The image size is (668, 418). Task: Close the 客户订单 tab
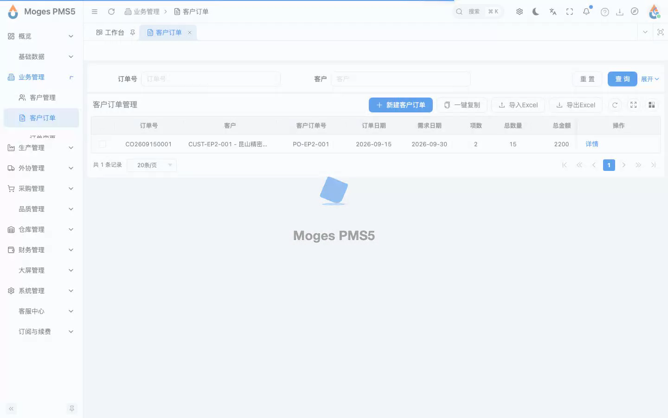click(190, 33)
